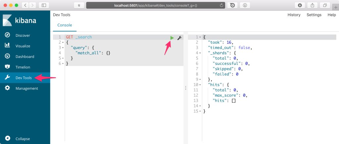Click Timelion label in sidebar
Viewport: 339px width, 144px height.
pyautogui.click(x=23, y=67)
